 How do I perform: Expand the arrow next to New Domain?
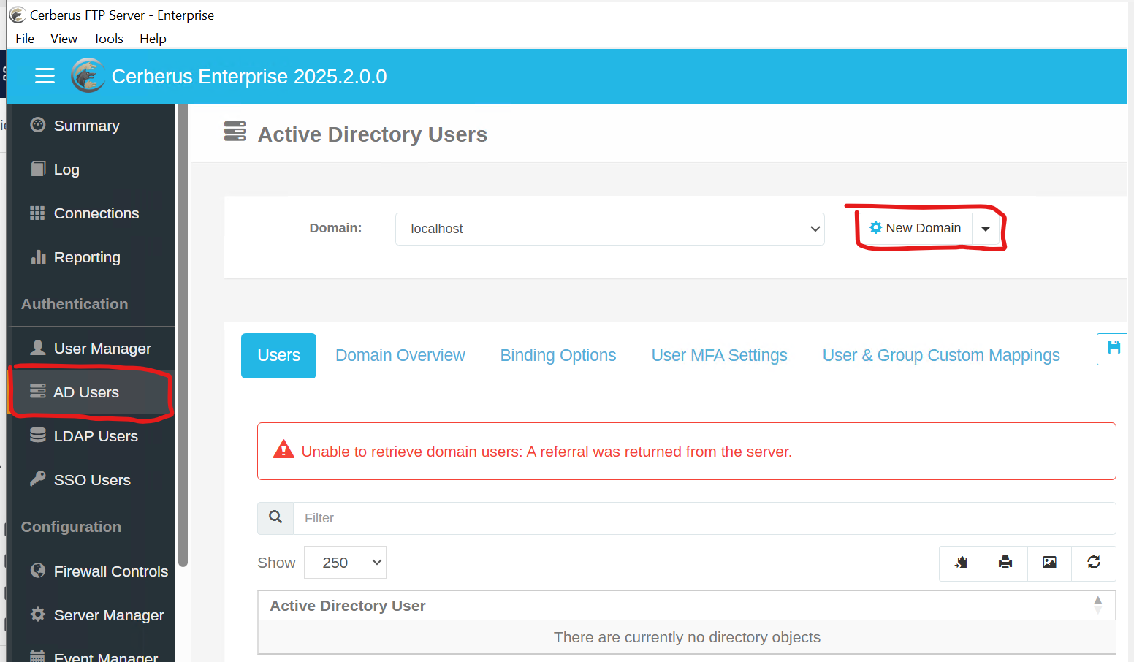(986, 229)
